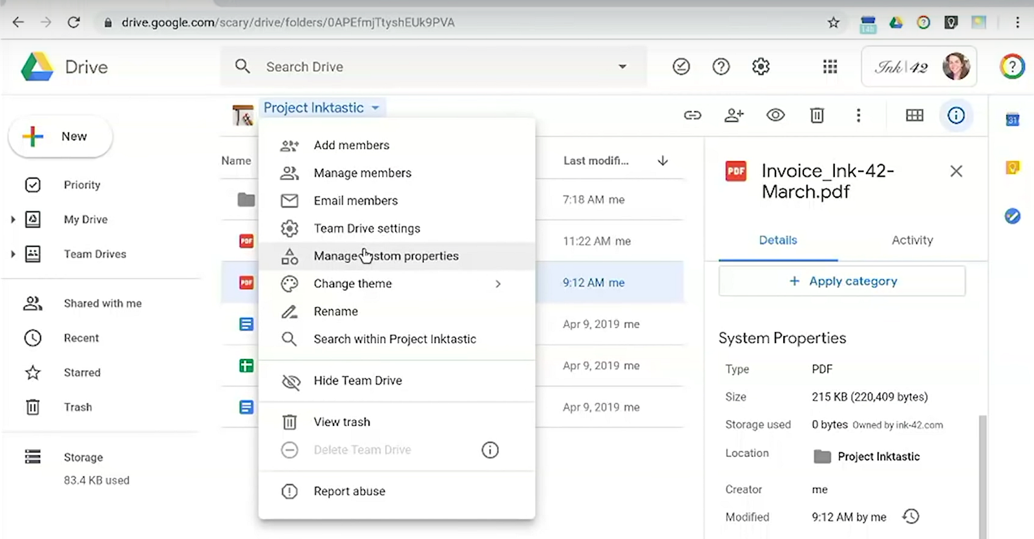Viewport: 1034px width, 539px height.
Task: Click the help question mark icon
Action: tap(721, 67)
